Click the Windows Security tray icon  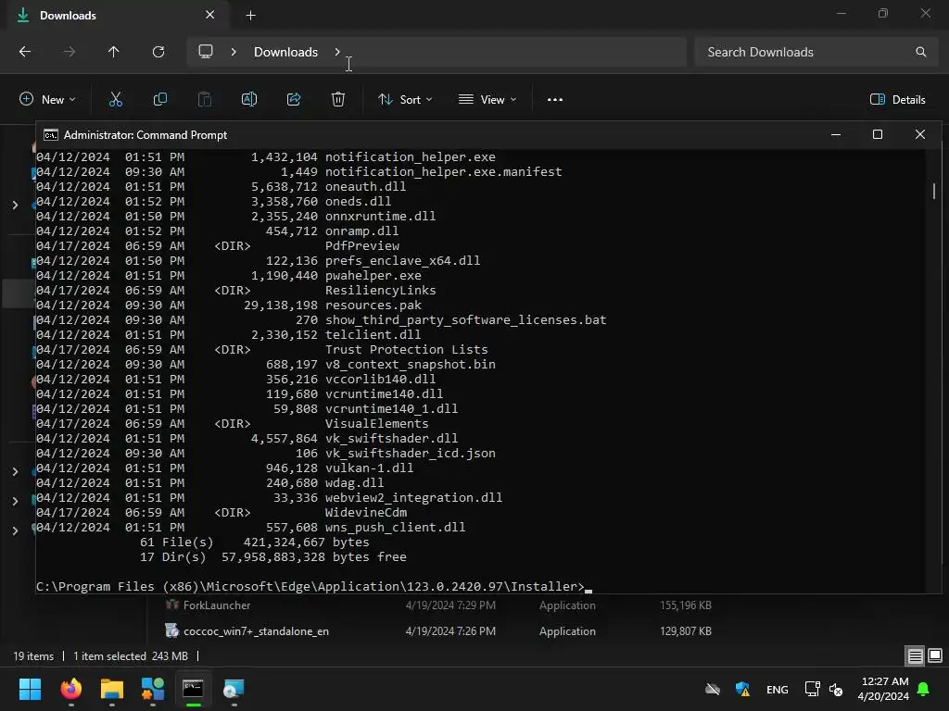[x=742, y=689]
